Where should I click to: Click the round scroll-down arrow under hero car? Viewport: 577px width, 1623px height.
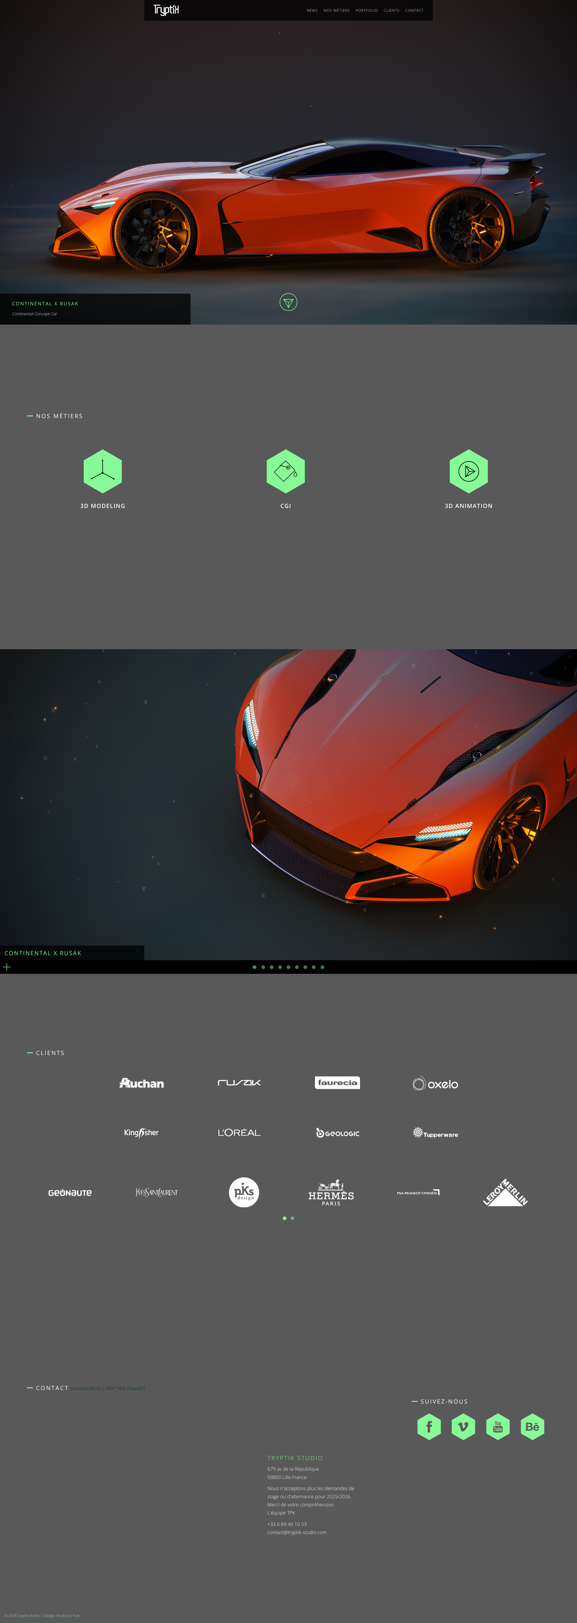(x=288, y=302)
